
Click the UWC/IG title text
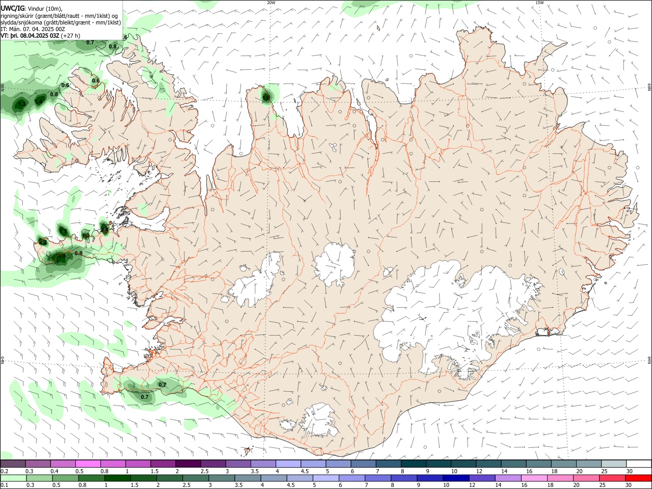click(x=12, y=9)
